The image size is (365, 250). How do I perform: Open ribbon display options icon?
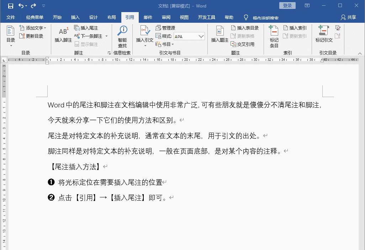coord(307,5)
